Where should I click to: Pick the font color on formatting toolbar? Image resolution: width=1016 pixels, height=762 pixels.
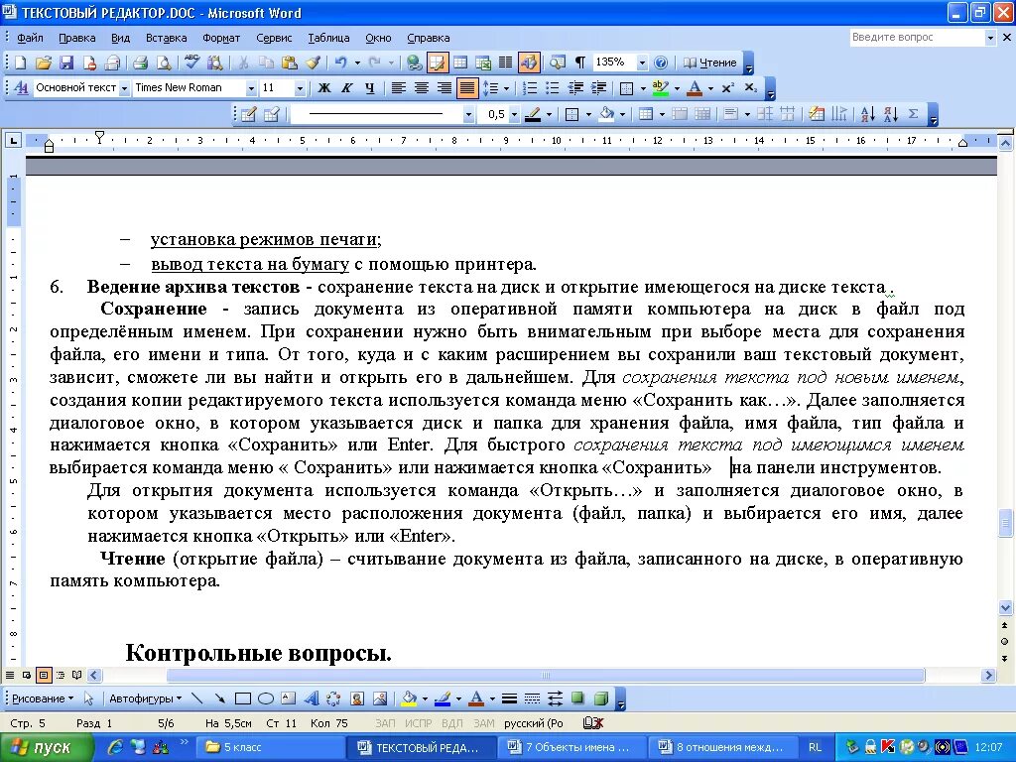695,88
